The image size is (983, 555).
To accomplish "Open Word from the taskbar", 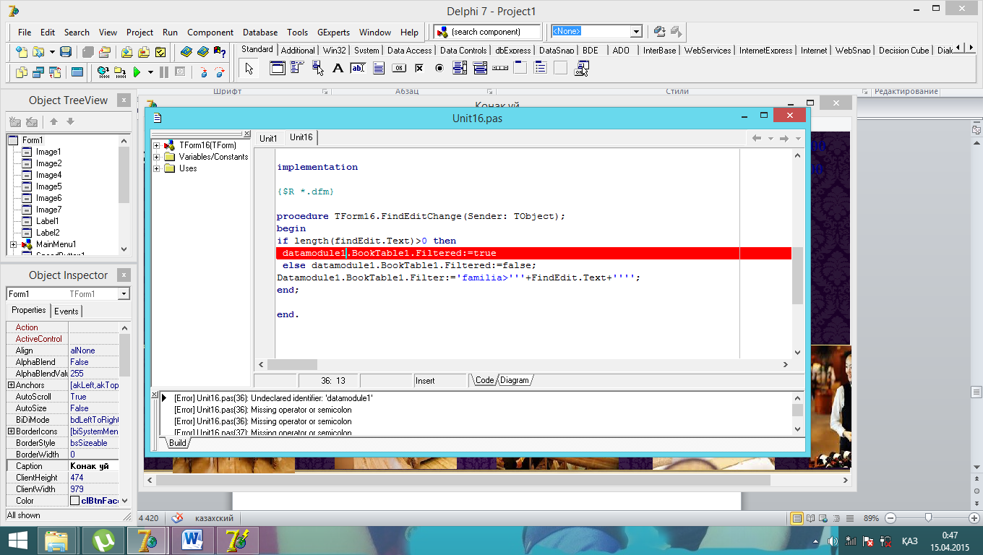I will tap(193, 541).
